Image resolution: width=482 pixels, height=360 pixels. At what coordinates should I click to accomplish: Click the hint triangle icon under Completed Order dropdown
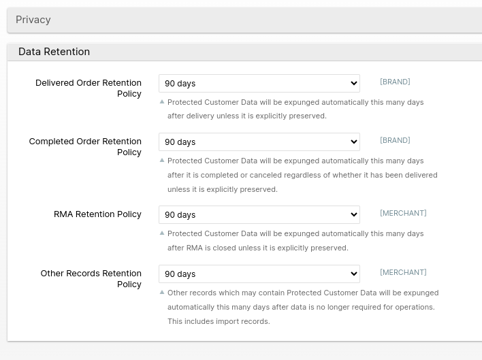(162, 161)
